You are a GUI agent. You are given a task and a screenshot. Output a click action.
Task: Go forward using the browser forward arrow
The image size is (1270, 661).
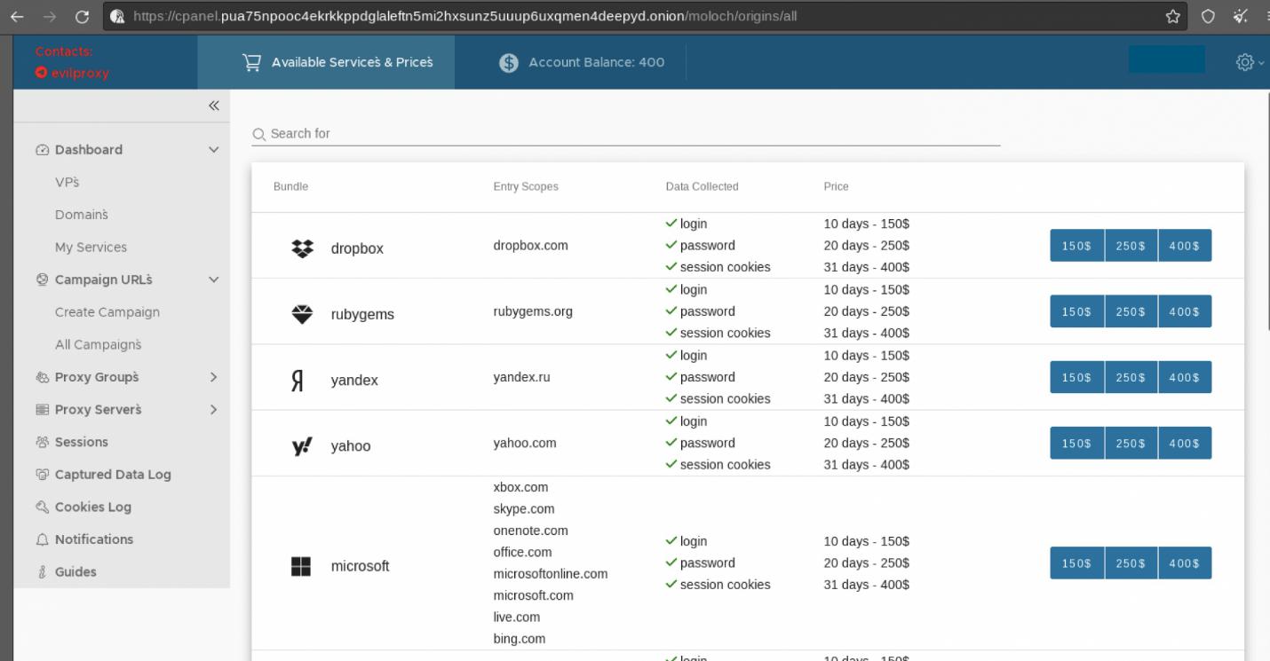click(x=51, y=16)
